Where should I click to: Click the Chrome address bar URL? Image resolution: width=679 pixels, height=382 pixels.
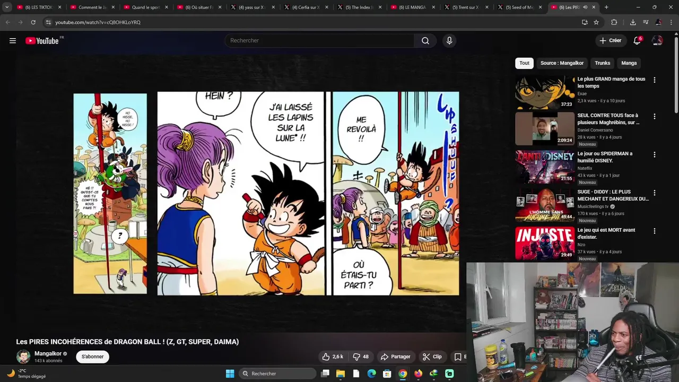pyautogui.click(x=98, y=22)
